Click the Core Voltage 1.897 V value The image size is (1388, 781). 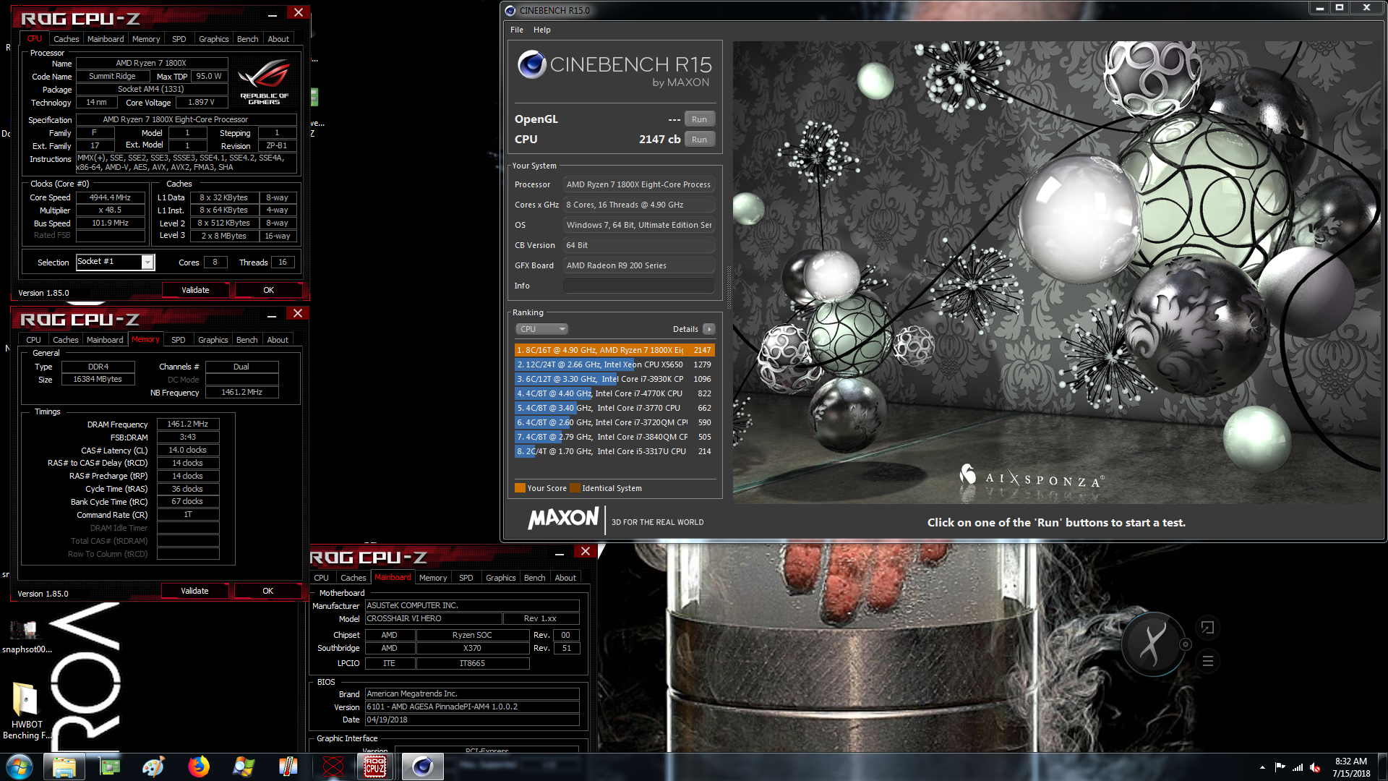202,102
